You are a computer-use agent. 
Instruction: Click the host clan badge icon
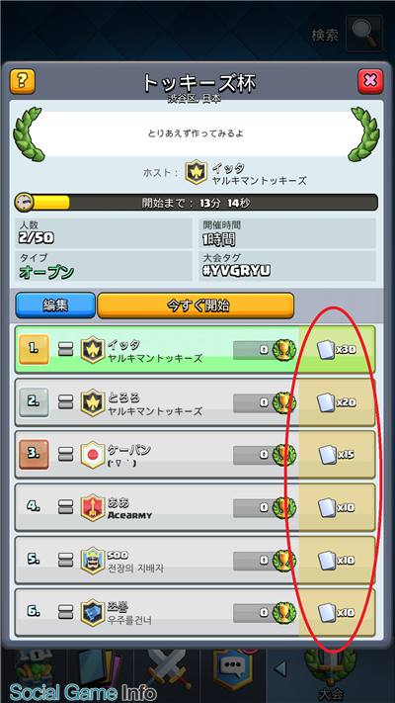pos(197,172)
